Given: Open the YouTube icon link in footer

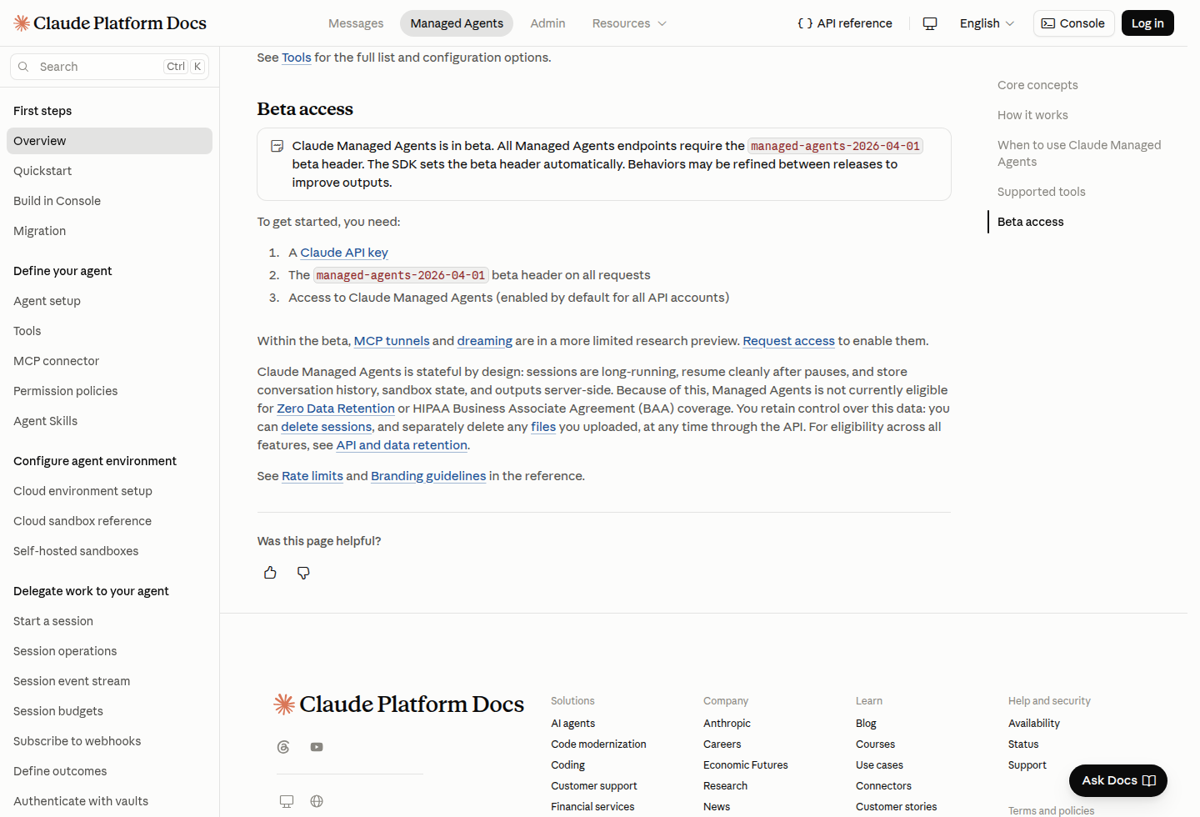Looking at the screenshot, I should 317,747.
